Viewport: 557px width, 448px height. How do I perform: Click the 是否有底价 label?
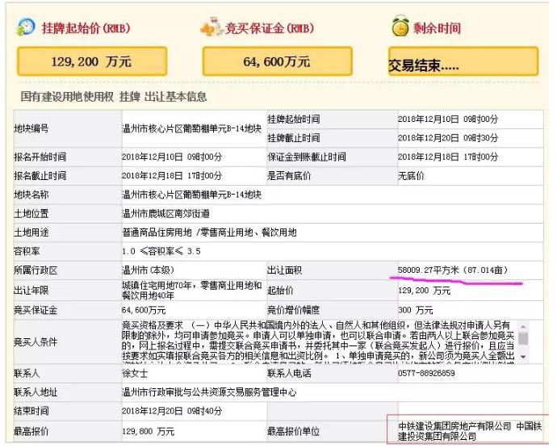pos(289,175)
